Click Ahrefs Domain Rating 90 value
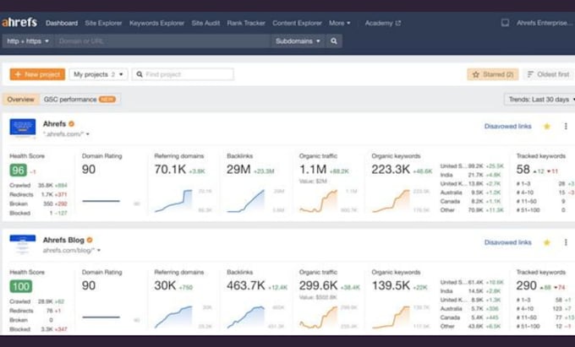This screenshot has height=347, width=575. (89, 169)
